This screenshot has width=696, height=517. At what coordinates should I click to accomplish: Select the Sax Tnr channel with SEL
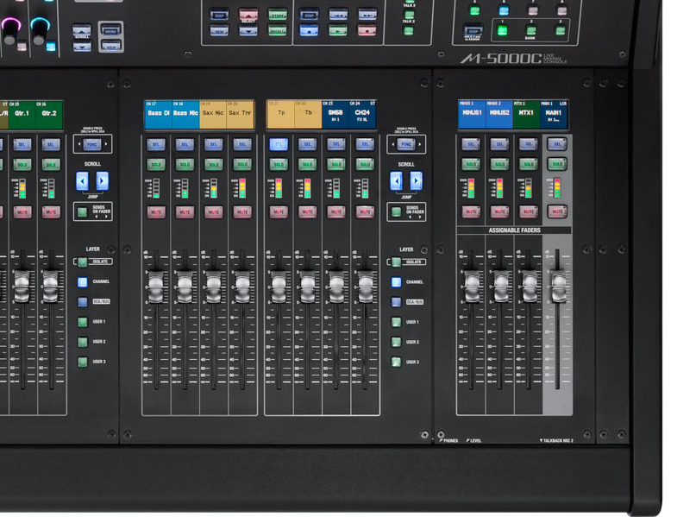[x=242, y=144]
